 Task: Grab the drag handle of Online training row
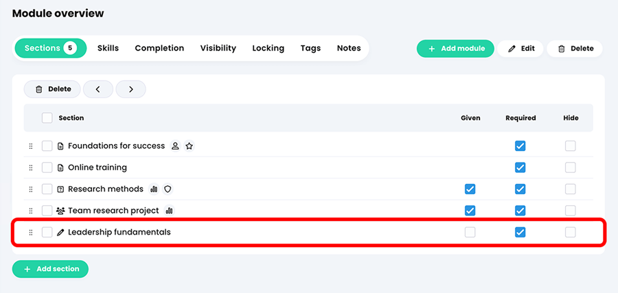tap(31, 167)
